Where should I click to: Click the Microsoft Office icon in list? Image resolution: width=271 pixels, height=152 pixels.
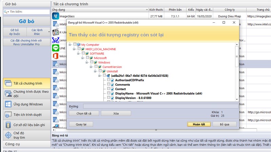tap(56, 56)
